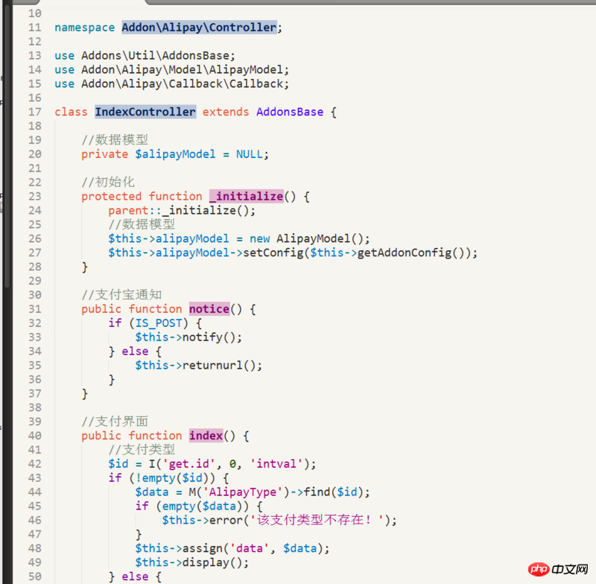Click the 'get.id' string
This screenshot has height=584, width=596.
click(189, 464)
